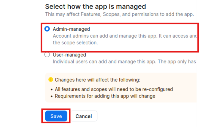Click the second bullet point dot in notice
This screenshot has width=199, height=127.
[x=52, y=96]
